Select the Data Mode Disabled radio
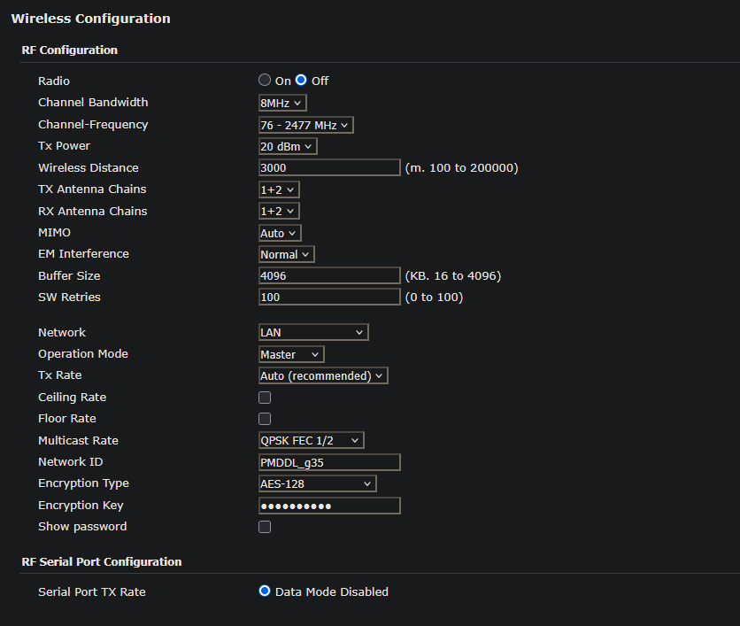Image resolution: width=740 pixels, height=626 pixels. pyautogui.click(x=265, y=591)
